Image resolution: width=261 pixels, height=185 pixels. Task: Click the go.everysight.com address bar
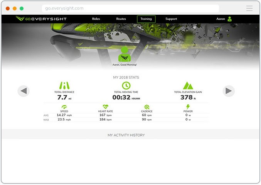click(x=130, y=8)
